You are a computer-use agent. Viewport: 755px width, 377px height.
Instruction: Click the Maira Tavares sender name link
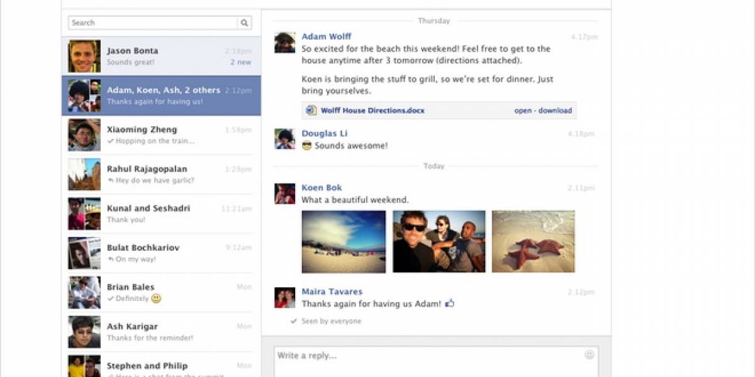332,292
